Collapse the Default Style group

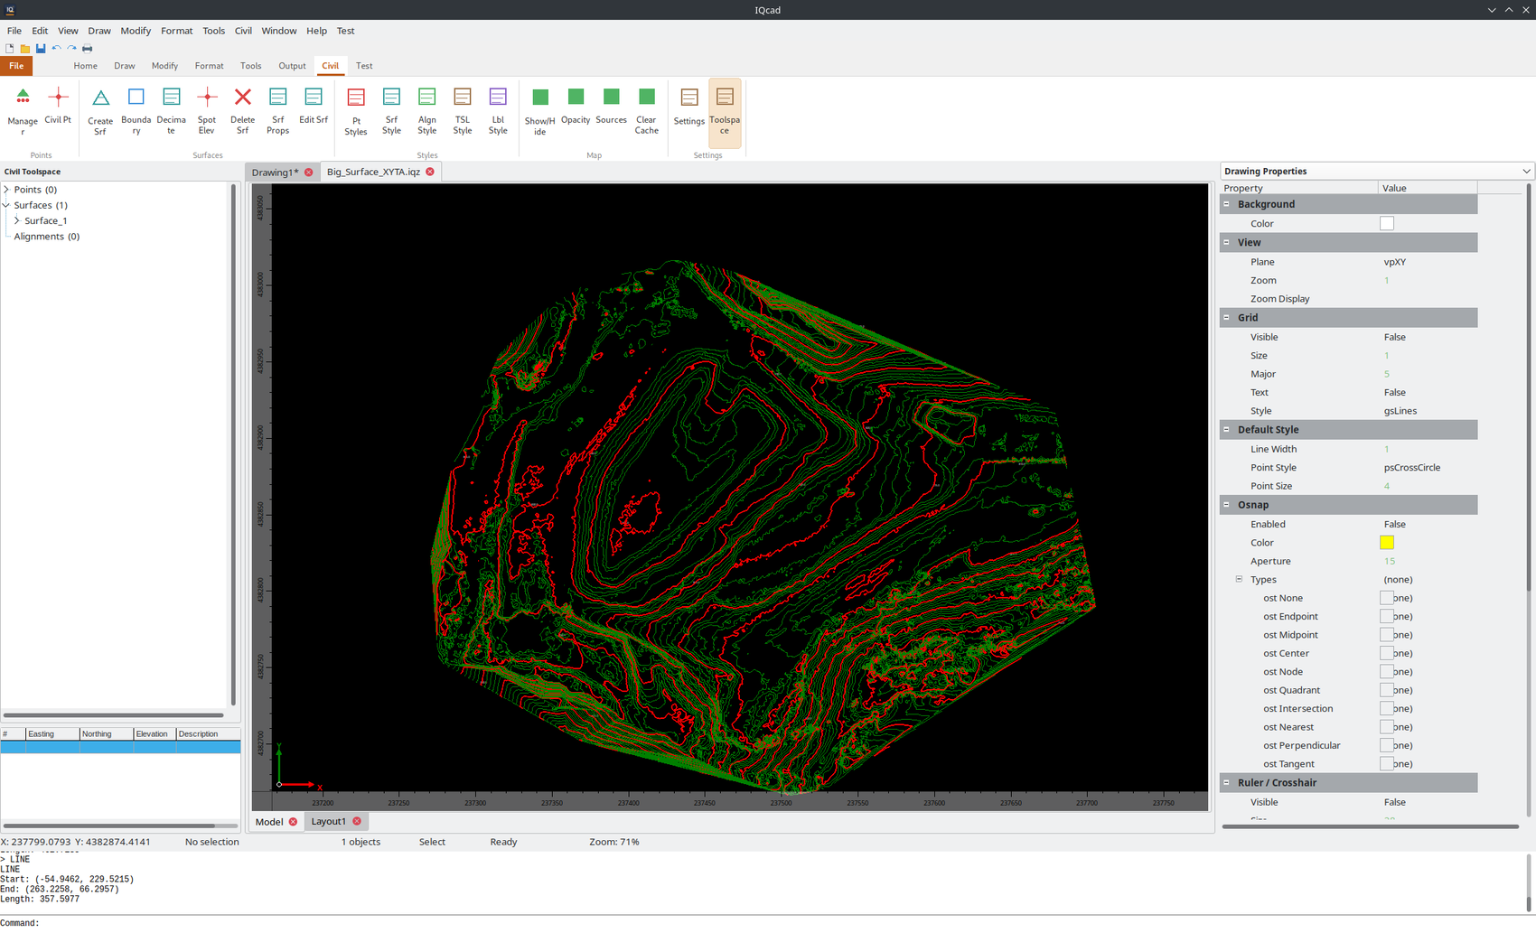click(1226, 429)
